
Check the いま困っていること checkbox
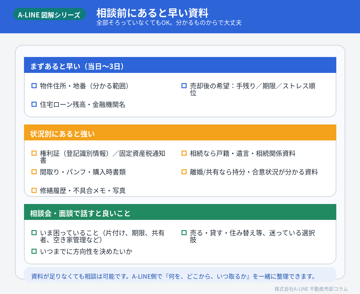[34, 233]
